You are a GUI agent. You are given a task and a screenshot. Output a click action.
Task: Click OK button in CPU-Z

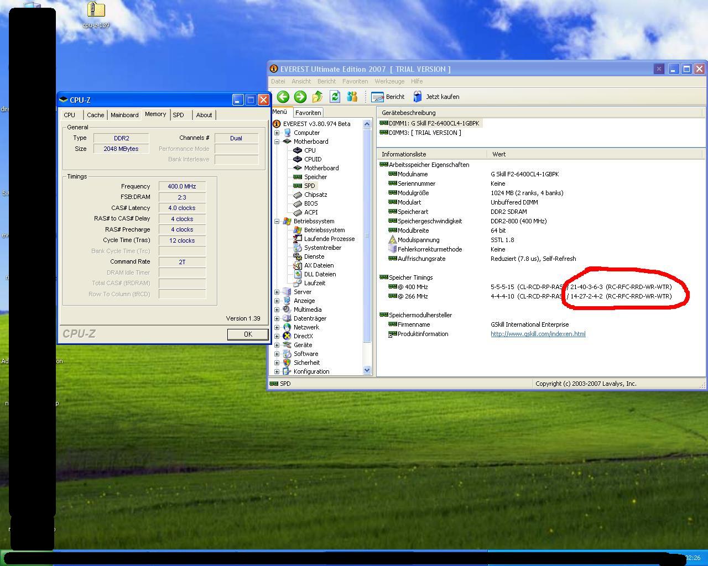(248, 334)
